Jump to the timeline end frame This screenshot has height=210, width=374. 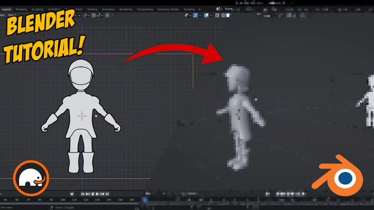(x=107, y=194)
